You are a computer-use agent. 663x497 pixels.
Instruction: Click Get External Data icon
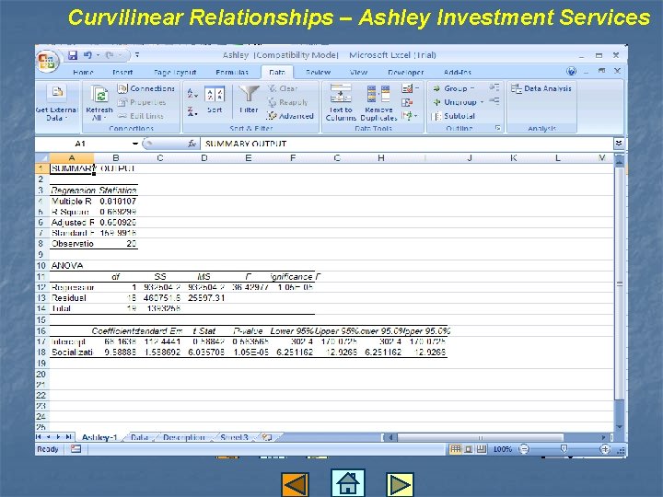57,92
